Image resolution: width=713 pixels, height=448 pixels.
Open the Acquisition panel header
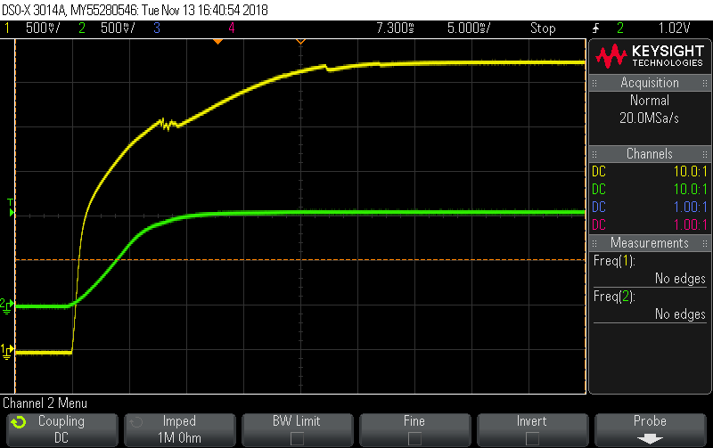(650, 83)
